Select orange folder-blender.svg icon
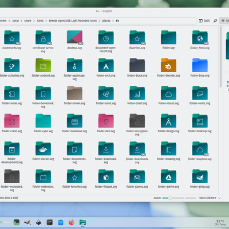The height and width of the screenshot is (229, 229). (168, 65)
